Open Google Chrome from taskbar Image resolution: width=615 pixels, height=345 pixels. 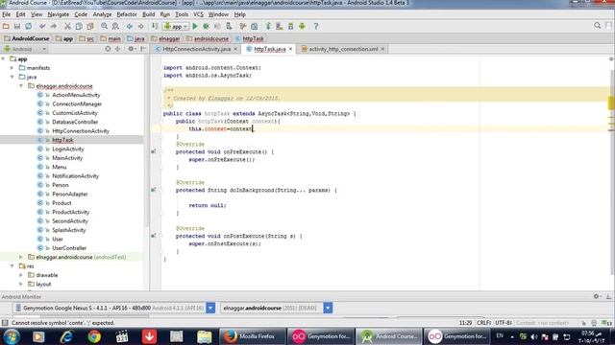94,336
